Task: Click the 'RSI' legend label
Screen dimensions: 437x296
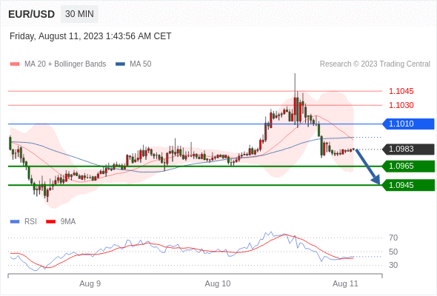Action: pos(30,222)
